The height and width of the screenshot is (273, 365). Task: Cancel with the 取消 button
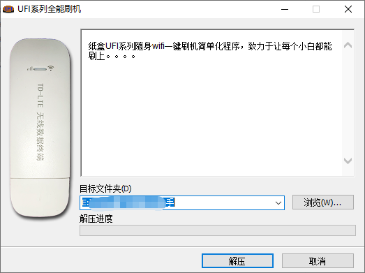click(x=318, y=260)
